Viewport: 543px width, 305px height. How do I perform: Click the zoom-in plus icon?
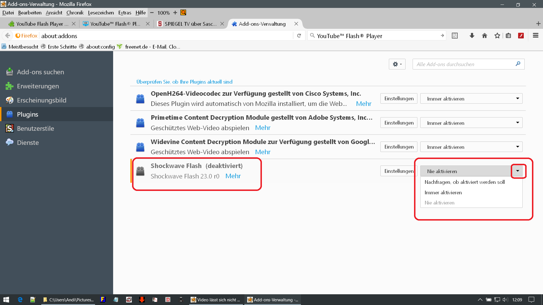175,13
